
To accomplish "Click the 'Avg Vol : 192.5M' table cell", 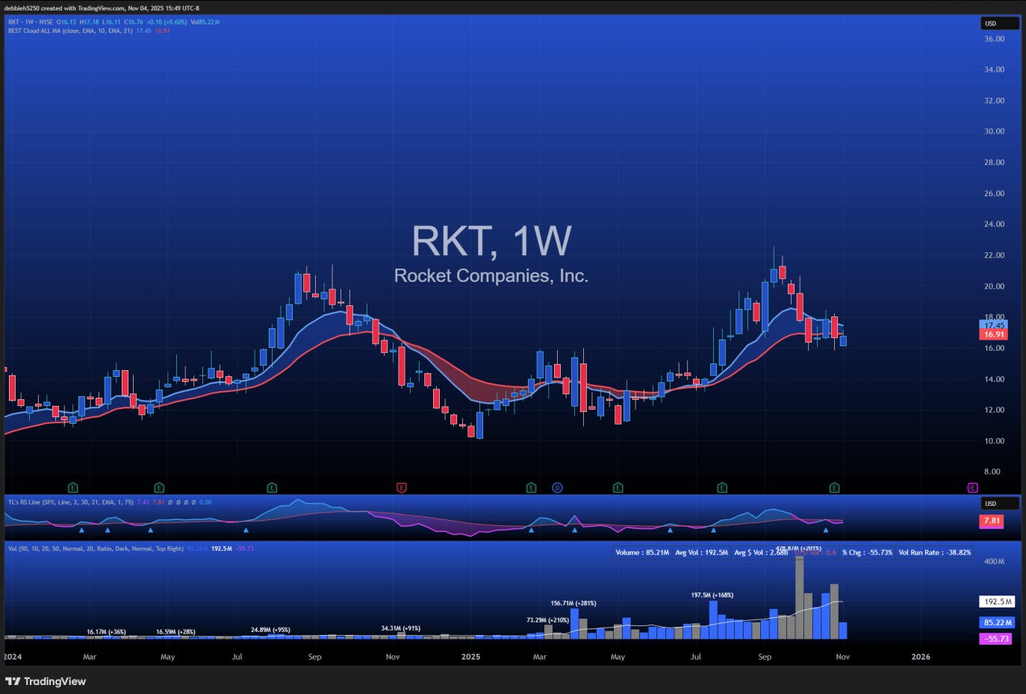I will coord(701,553).
